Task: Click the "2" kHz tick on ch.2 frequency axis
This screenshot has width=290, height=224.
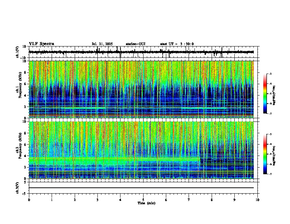Action: pyautogui.click(x=26, y=167)
